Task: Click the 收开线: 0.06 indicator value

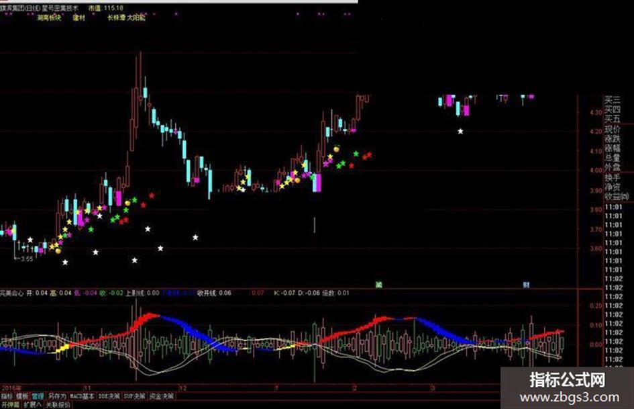Action: click(214, 293)
